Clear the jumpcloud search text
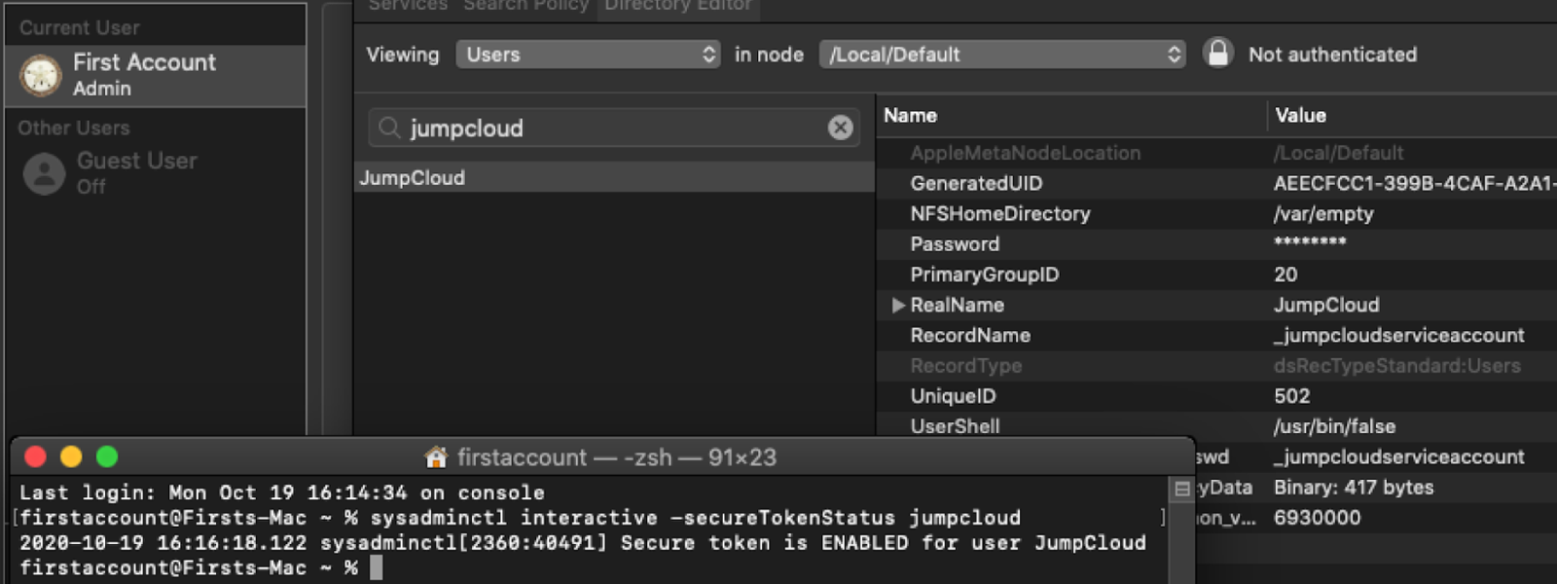The width and height of the screenshot is (1557, 584). (x=840, y=128)
